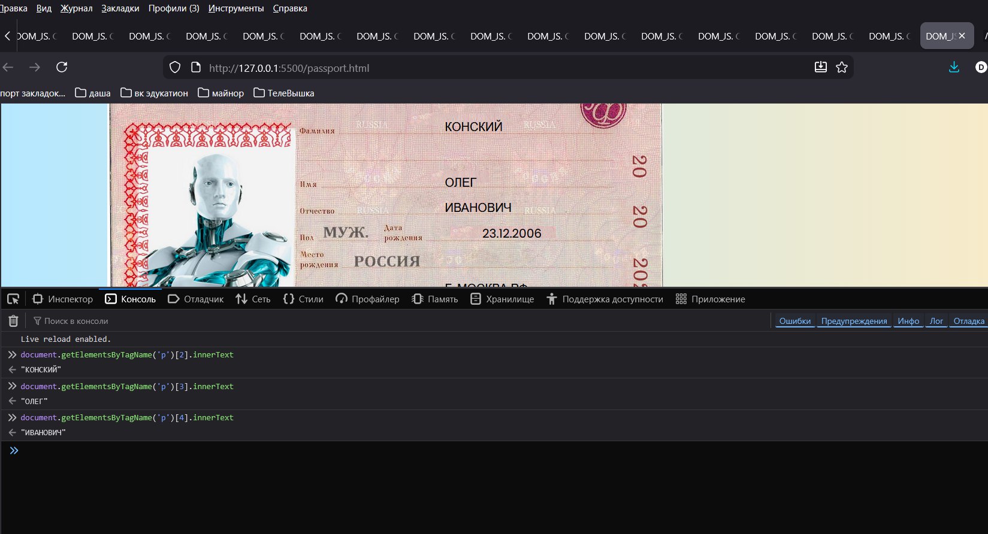
Task: Open the Память panel
Action: (x=435, y=299)
